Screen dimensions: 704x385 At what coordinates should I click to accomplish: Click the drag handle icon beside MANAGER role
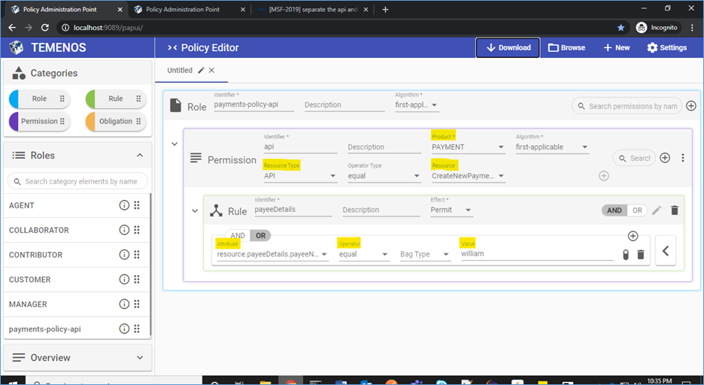[x=137, y=305]
